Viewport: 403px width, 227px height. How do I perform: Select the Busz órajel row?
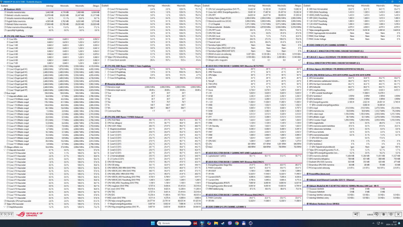click(50, 93)
